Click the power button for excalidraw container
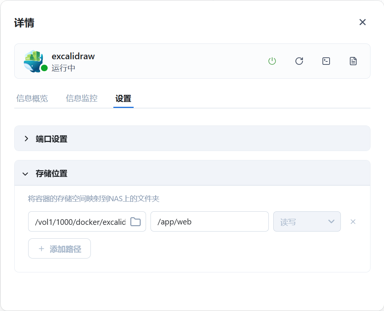 click(272, 61)
